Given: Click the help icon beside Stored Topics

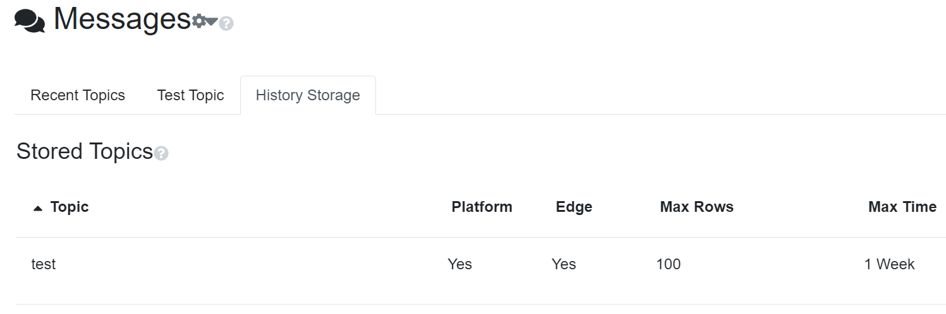Looking at the screenshot, I should click(161, 153).
